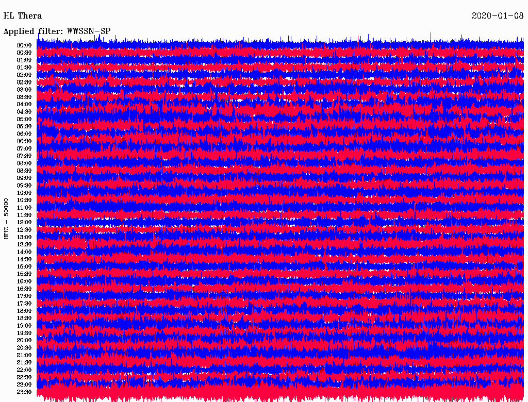Click the 'Applied filter: WWSSN-SP' label

click(x=57, y=31)
